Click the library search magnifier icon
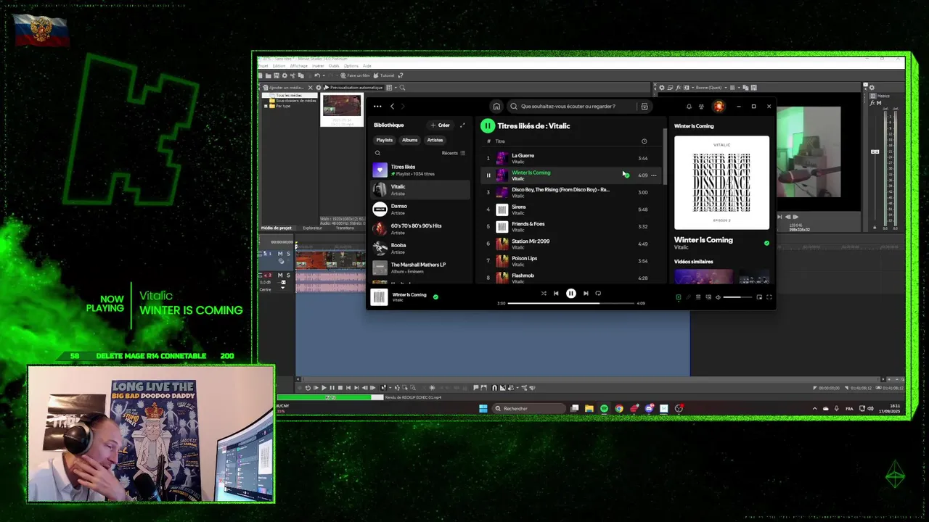Viewport: 929px width, 522px height. pos(377,153)
